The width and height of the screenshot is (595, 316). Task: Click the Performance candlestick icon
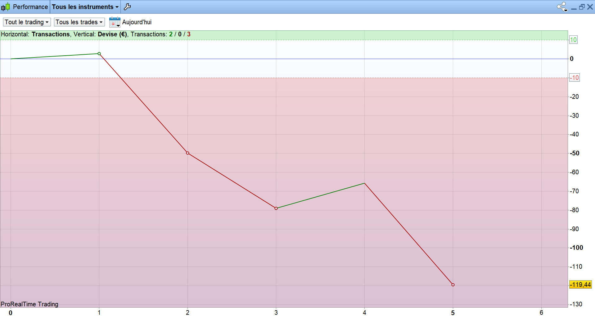(6, 7)
